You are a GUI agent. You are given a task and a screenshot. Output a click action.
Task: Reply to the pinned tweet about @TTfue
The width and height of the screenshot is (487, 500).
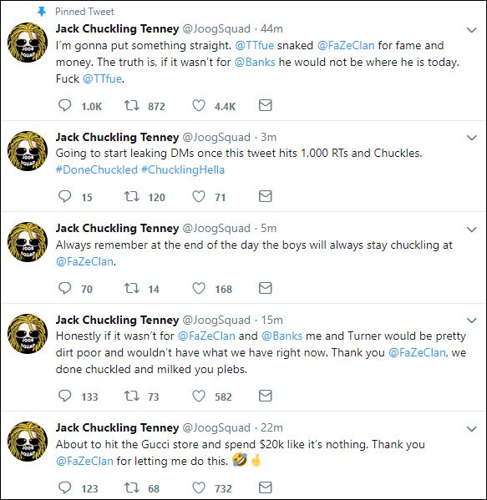click(x=65, y=105)
